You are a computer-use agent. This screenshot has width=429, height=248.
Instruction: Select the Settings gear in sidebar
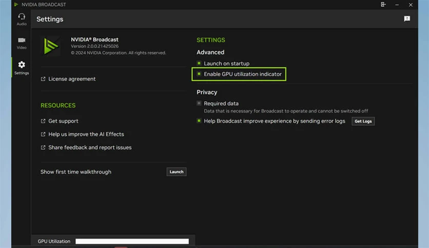point(22,68)
